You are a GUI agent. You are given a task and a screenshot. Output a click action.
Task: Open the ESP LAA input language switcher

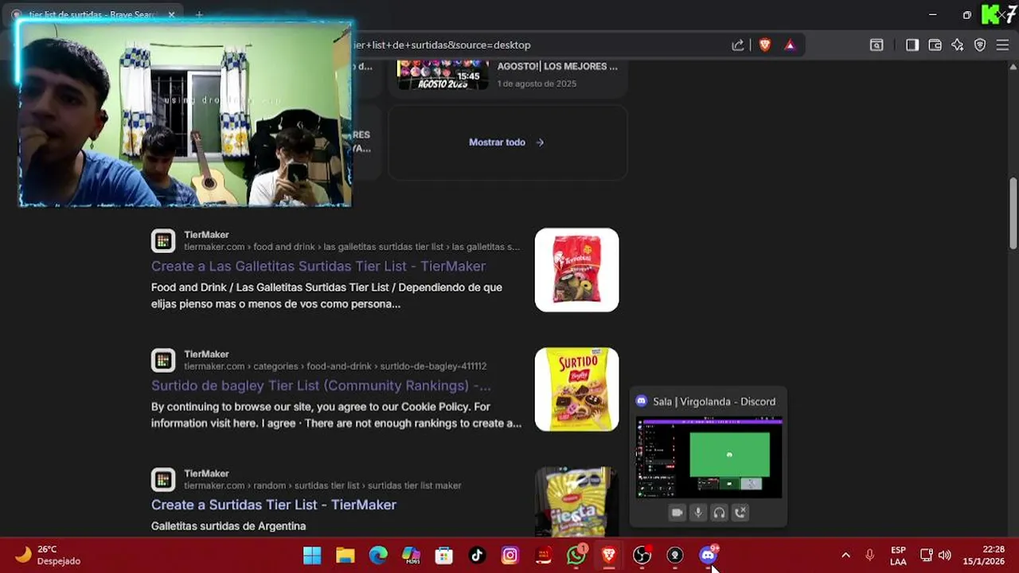pos(898,555)
